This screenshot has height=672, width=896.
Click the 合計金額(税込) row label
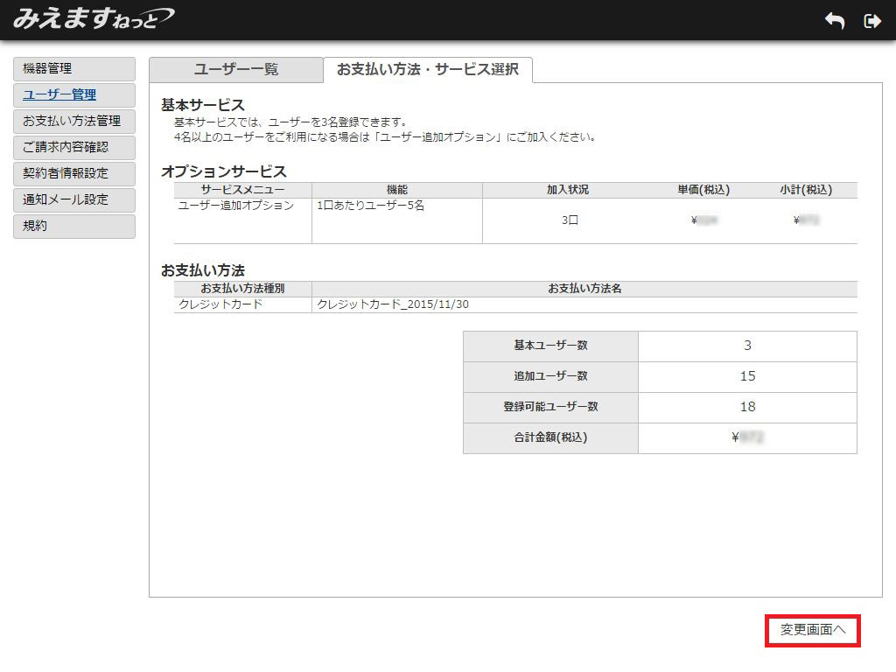coord(550,437)
